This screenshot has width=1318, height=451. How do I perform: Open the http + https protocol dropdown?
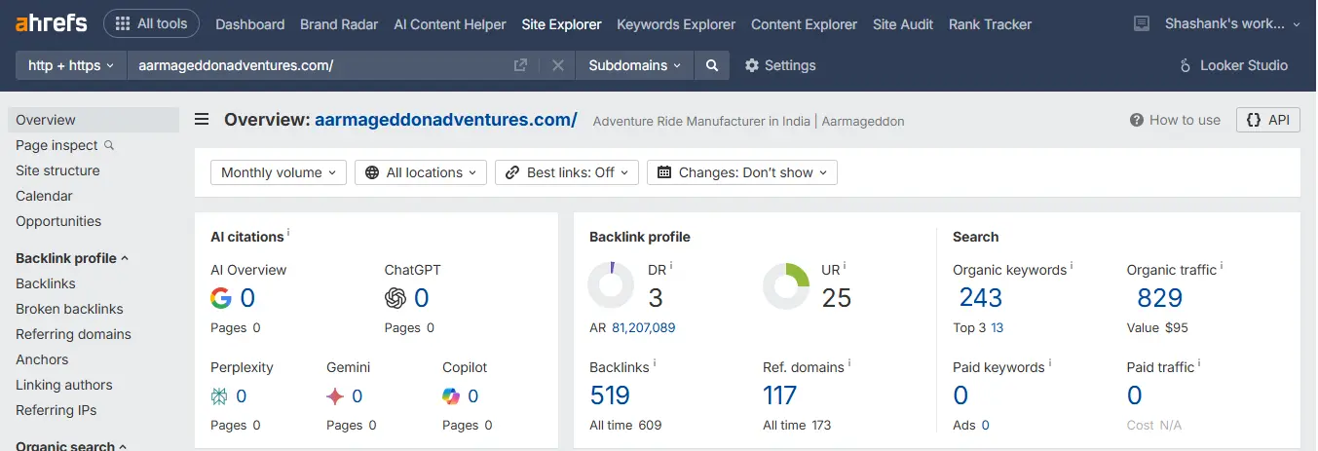coord(71,65)
